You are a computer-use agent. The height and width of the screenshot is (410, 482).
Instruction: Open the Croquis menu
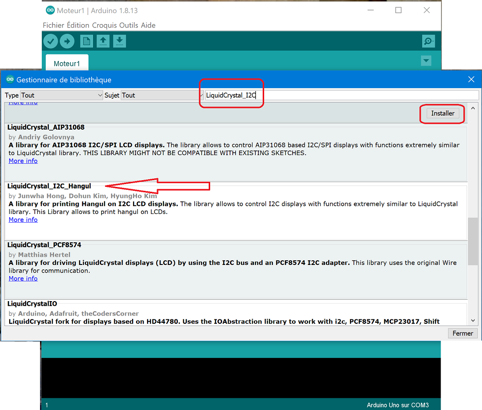tap(105, 25)
